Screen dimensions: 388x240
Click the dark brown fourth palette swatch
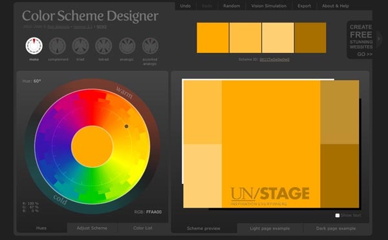pos(310,38)
